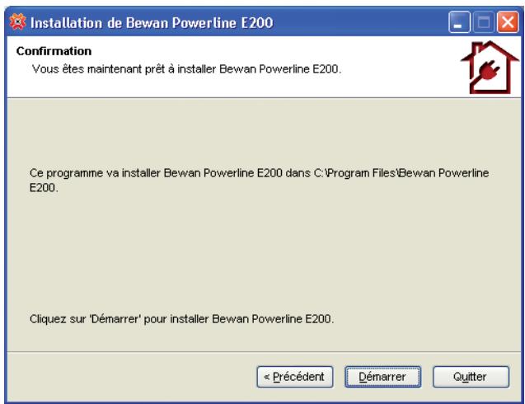Go back with the Précédent button
Viewport: 525px width, 404px height.
pos(295,377)
